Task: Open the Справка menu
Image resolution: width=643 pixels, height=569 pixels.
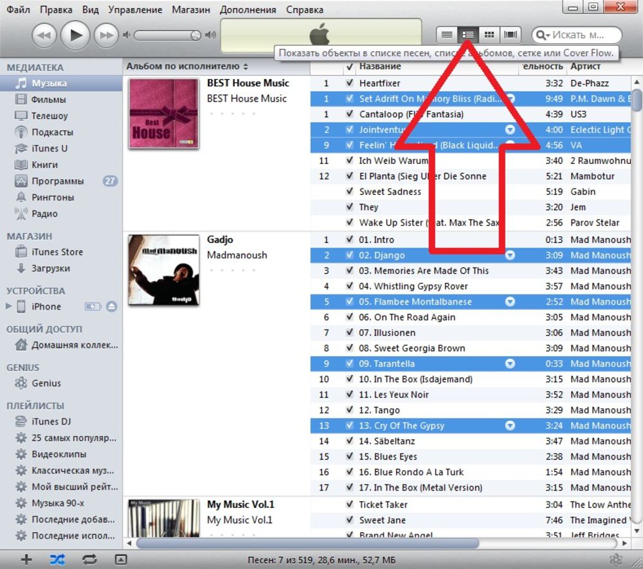Action: 305,10
